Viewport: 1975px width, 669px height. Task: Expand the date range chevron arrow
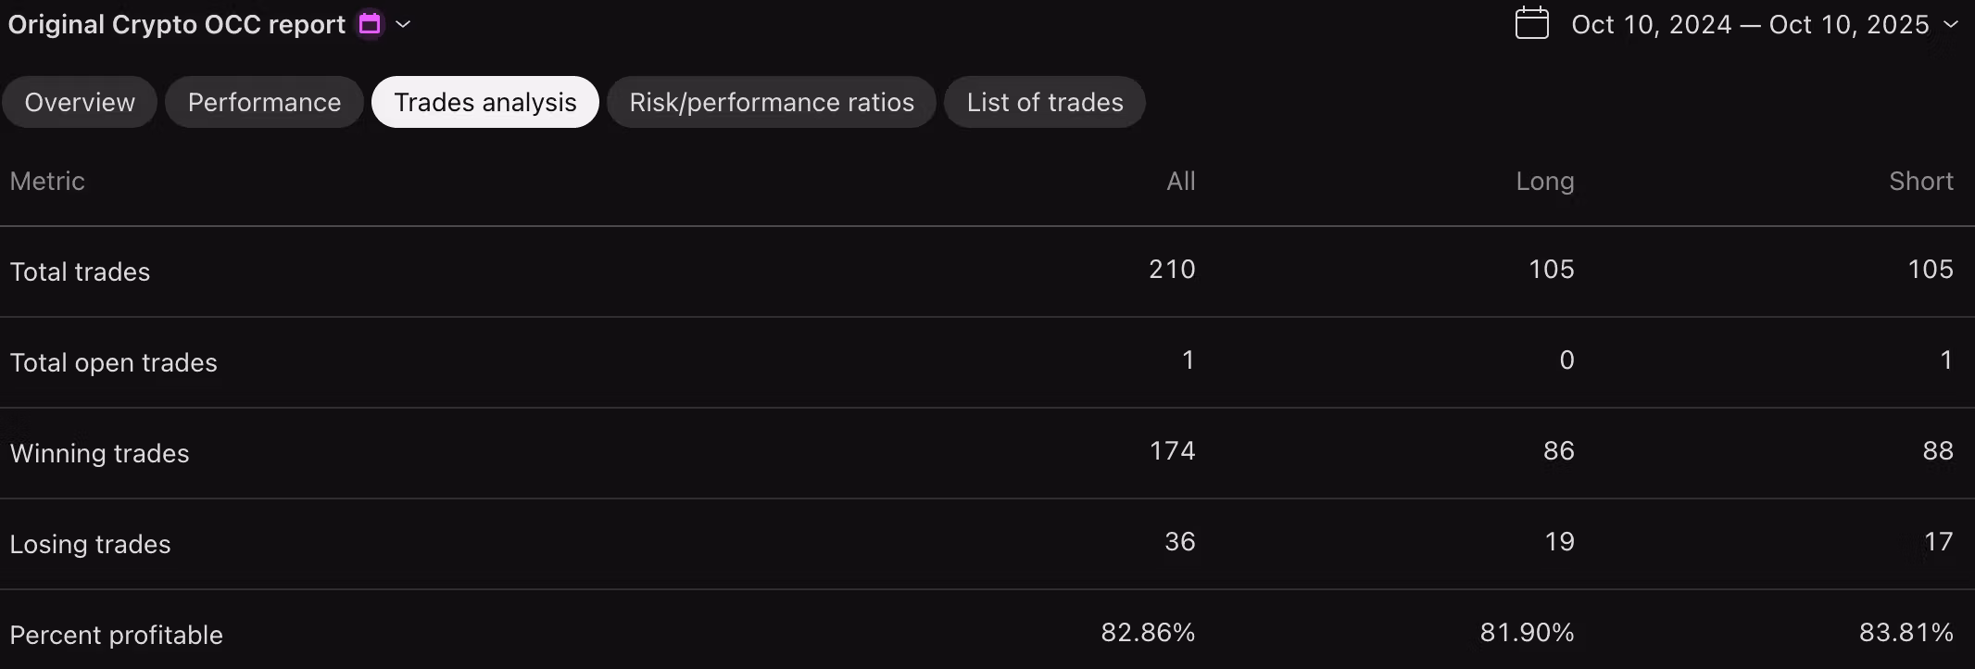pyautogui.click(x=1951, y=24)
